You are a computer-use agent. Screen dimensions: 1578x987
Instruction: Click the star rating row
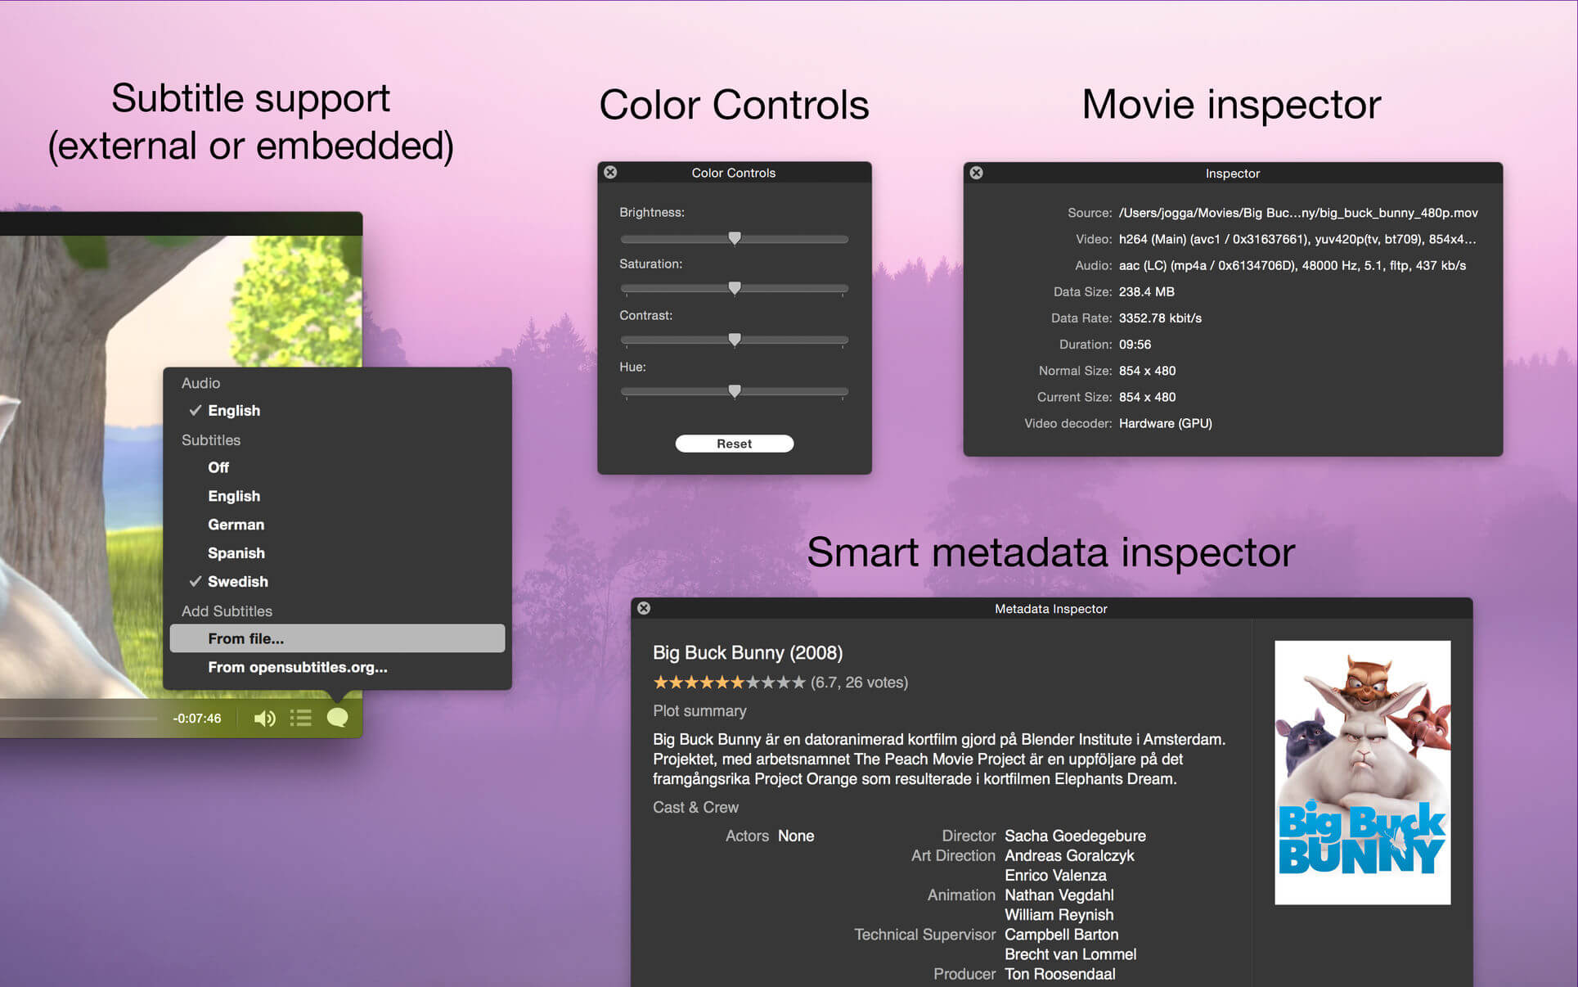coord(729,683)
